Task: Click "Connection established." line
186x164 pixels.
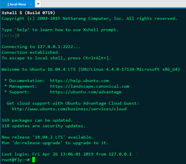Action: (31, 52)
